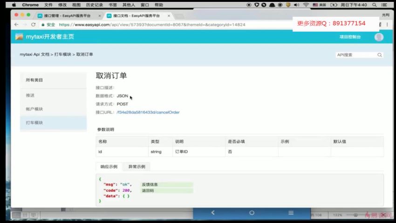This screenshot has width=396, height=223.
Task: Open the cancelOrder interface URL link
Action: coord(148,112)
